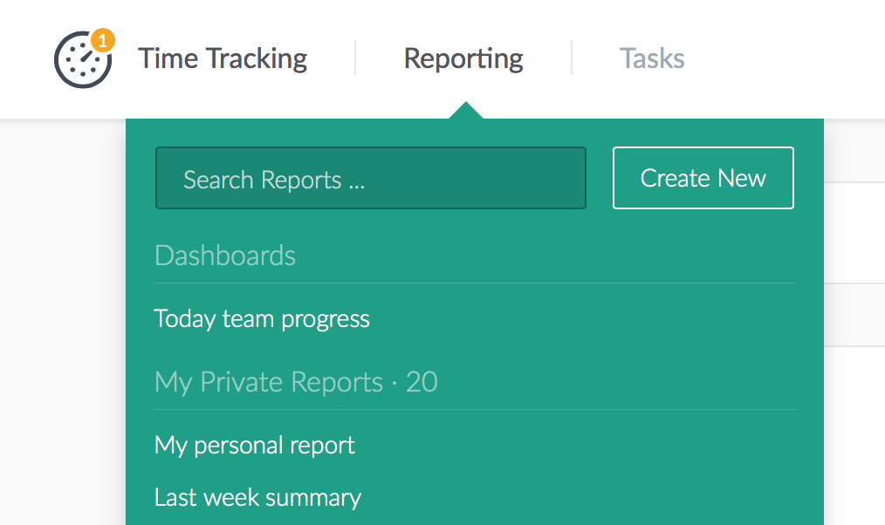Open the Today team progress dashboard

pos(262,318)
